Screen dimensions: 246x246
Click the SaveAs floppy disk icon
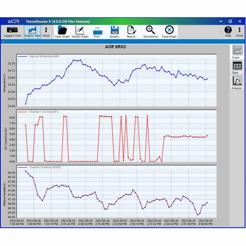115,30
